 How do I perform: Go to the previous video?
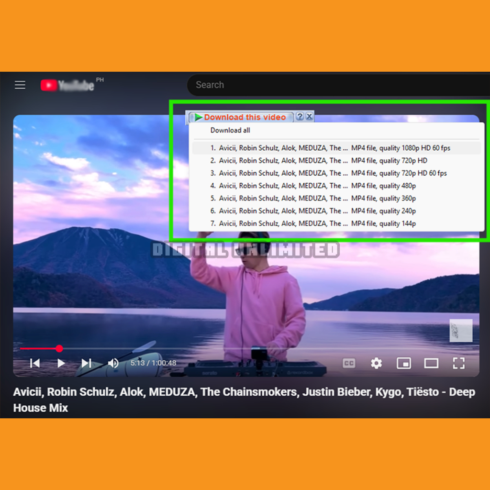tap(35, 363)
